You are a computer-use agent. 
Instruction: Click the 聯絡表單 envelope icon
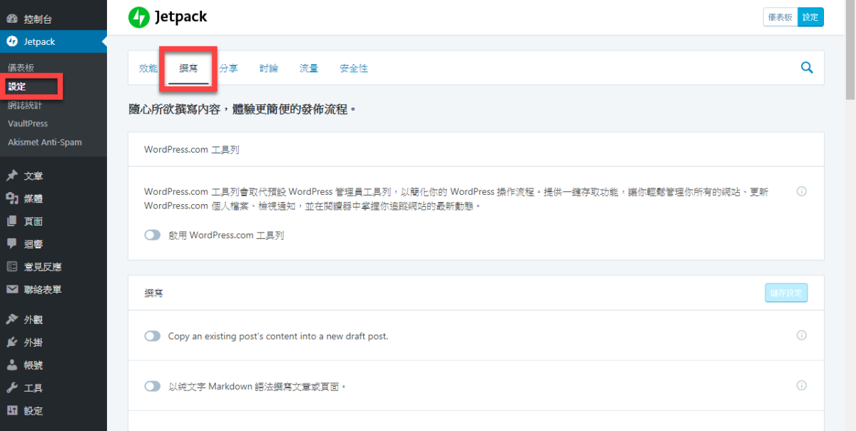click(12, 290)
